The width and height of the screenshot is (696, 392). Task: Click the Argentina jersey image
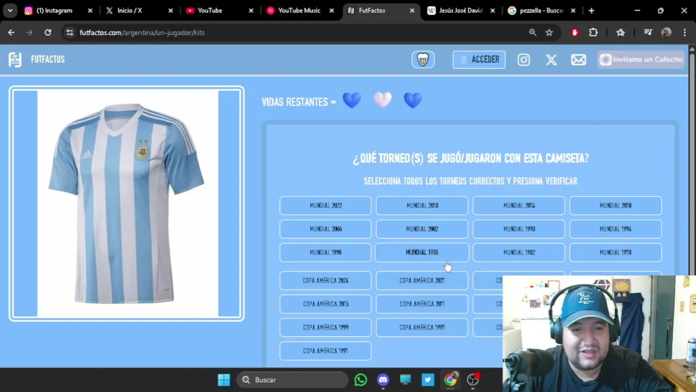pyautogui.click(x=127, y=204)
